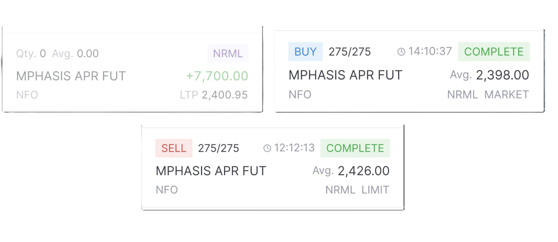Open the MPHASIS APR FUT buy order

(x=409, y=71)
